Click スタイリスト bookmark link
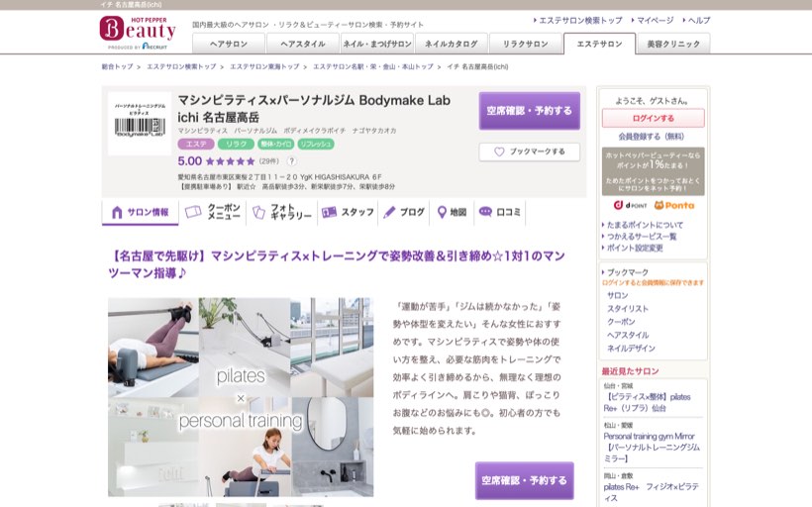This screenshot has height=507, width=812. [628, 309]
